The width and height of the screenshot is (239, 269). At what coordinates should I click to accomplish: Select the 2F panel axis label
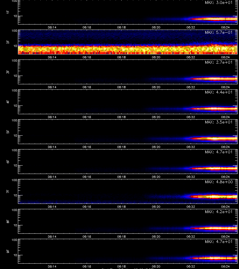pos(8,42)
